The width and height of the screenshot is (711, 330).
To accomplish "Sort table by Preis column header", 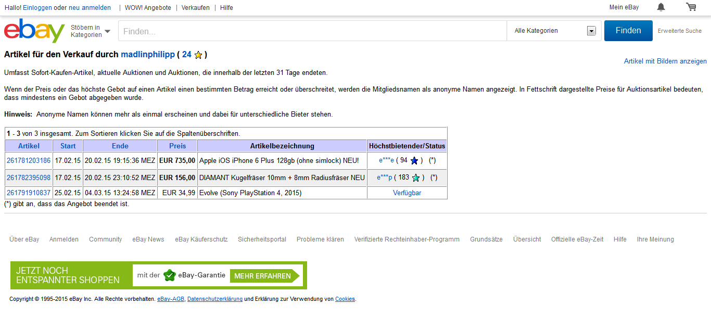I will [177, 146].
